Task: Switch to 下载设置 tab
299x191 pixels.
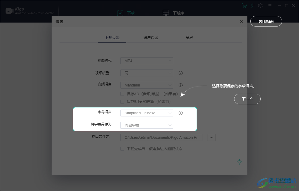Action: click(112, 38)
